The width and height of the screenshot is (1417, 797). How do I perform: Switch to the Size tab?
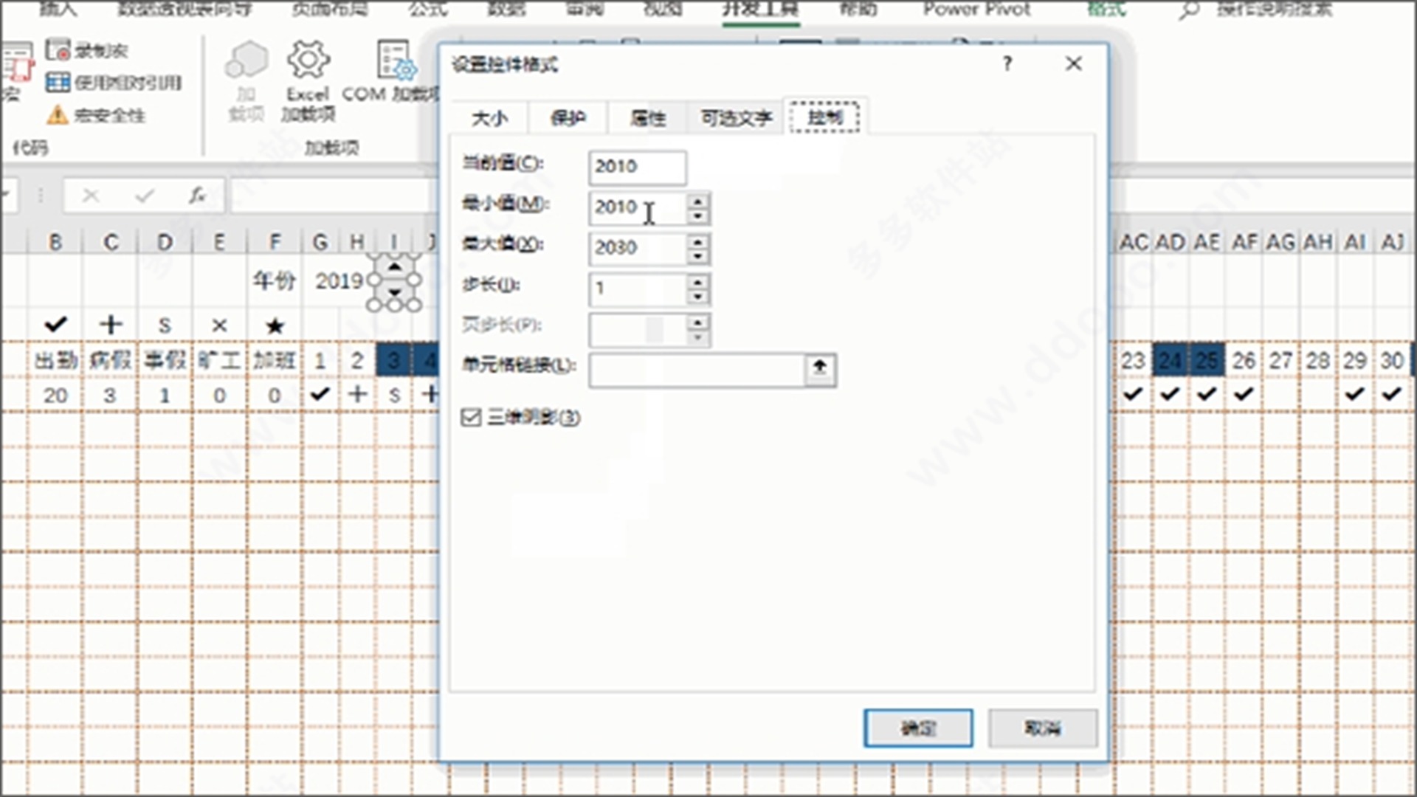(x=489, y=118)
